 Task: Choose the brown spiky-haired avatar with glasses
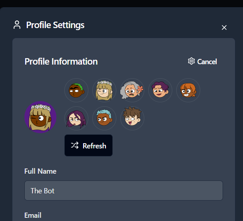click(132, 118)
